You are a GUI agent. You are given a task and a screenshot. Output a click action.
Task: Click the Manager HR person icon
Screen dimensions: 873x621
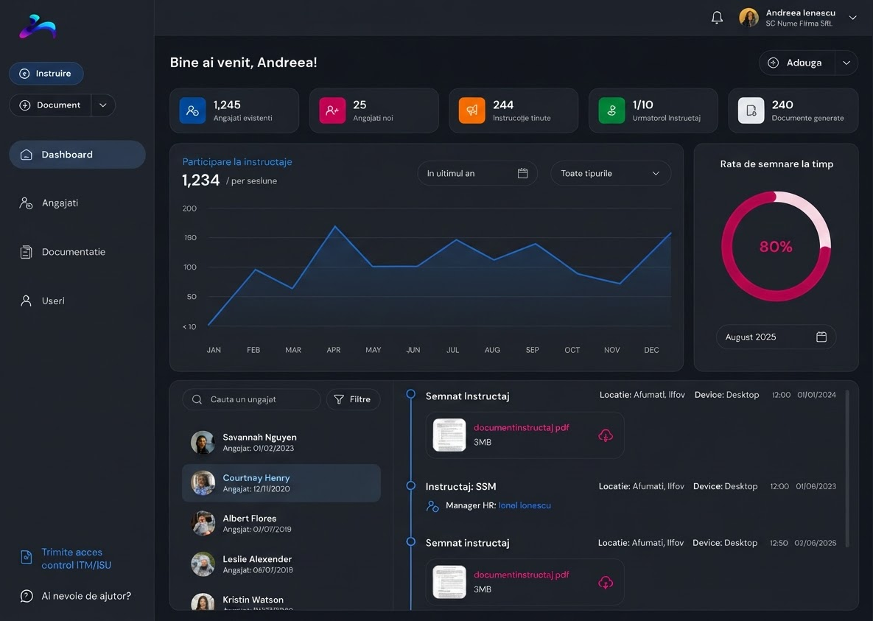click(x=432, y=505)
